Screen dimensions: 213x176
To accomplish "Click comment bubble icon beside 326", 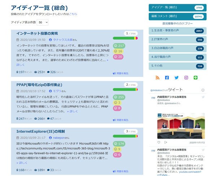I will (x=48, y=72).
